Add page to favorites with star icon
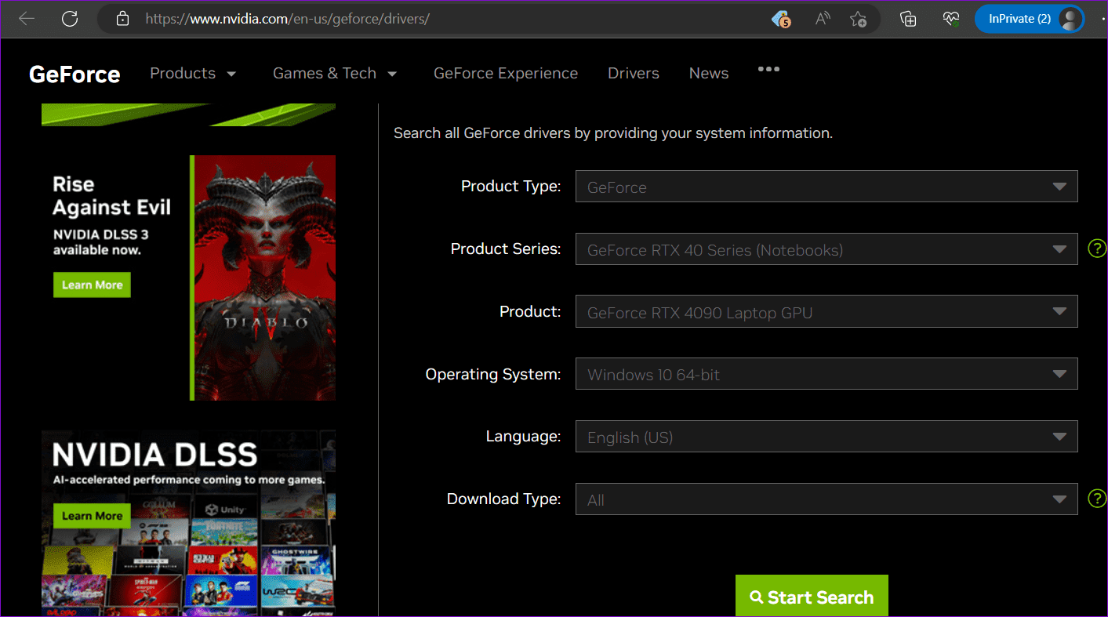 pyautogui.click(x=858, y=19)
